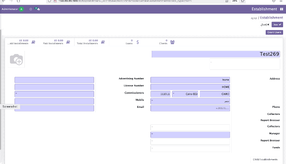286x164 pixels.
Task: Open the chat messages icon
Action: [37, 9]
